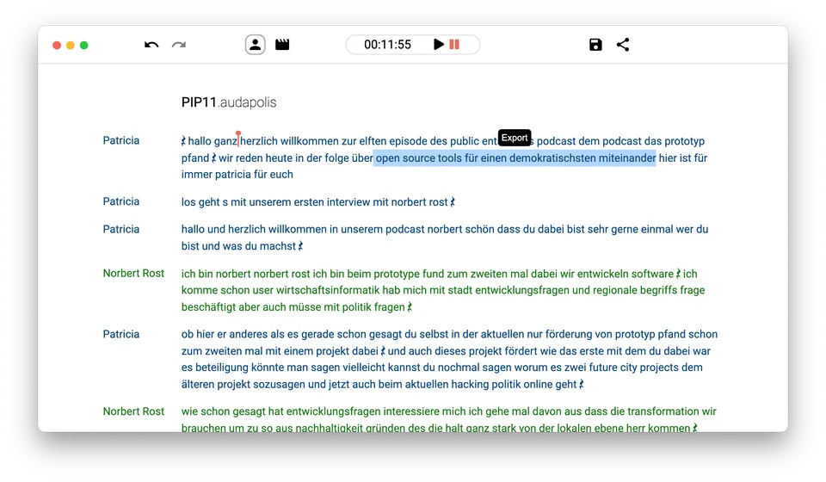Click the Patricia label beside 'los geht s'

coord(120,201)
